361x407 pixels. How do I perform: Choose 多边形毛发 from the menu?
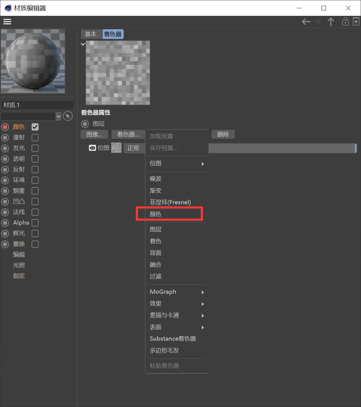[177, 350]
